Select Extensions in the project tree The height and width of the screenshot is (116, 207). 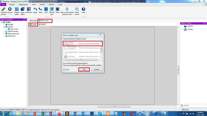(x=12, y=36)
